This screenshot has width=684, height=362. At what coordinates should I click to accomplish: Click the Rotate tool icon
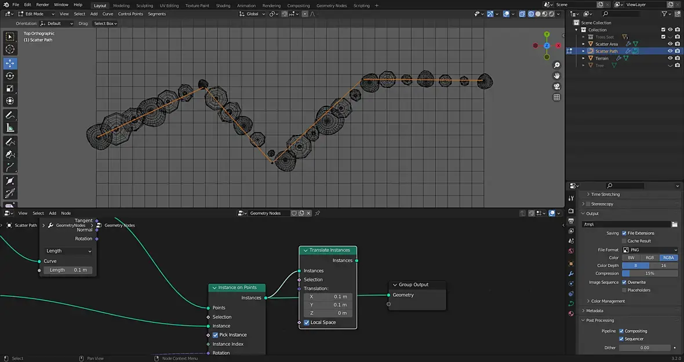point(10,76)
